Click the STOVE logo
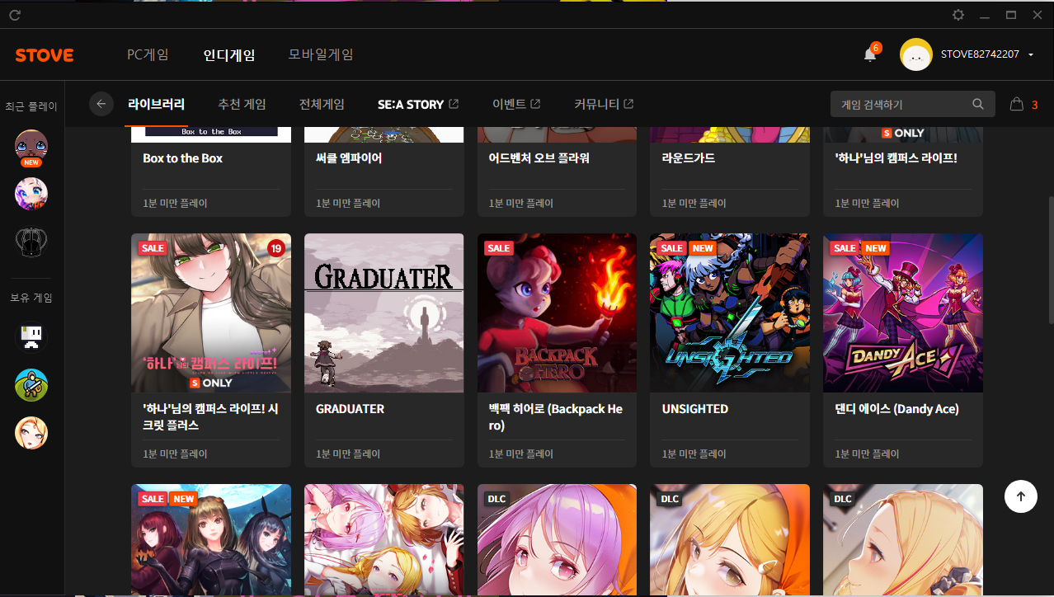1054x597 pixels. pyautogui.click(x=45, y=55)
